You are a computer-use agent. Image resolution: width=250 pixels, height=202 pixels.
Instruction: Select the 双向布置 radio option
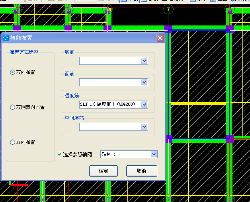pyautogui.click(x=12, y=72)
